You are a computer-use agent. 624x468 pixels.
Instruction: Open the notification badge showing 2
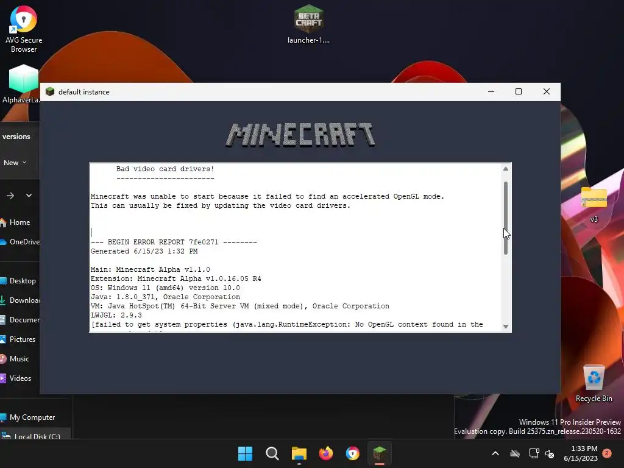point(607,453)
